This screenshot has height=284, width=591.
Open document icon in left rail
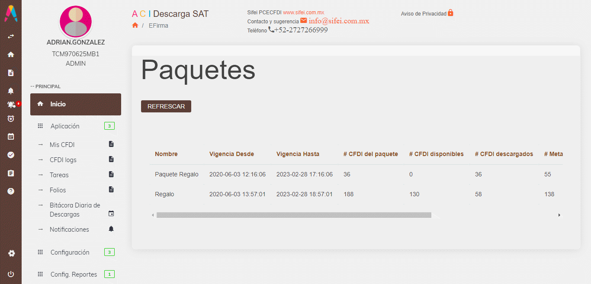(11, 73)
